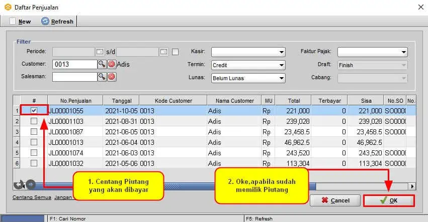Open the Periode start date calendar picker
Image resolution: width=428 pixels, height=222 pixels.
tap(100, 52)
